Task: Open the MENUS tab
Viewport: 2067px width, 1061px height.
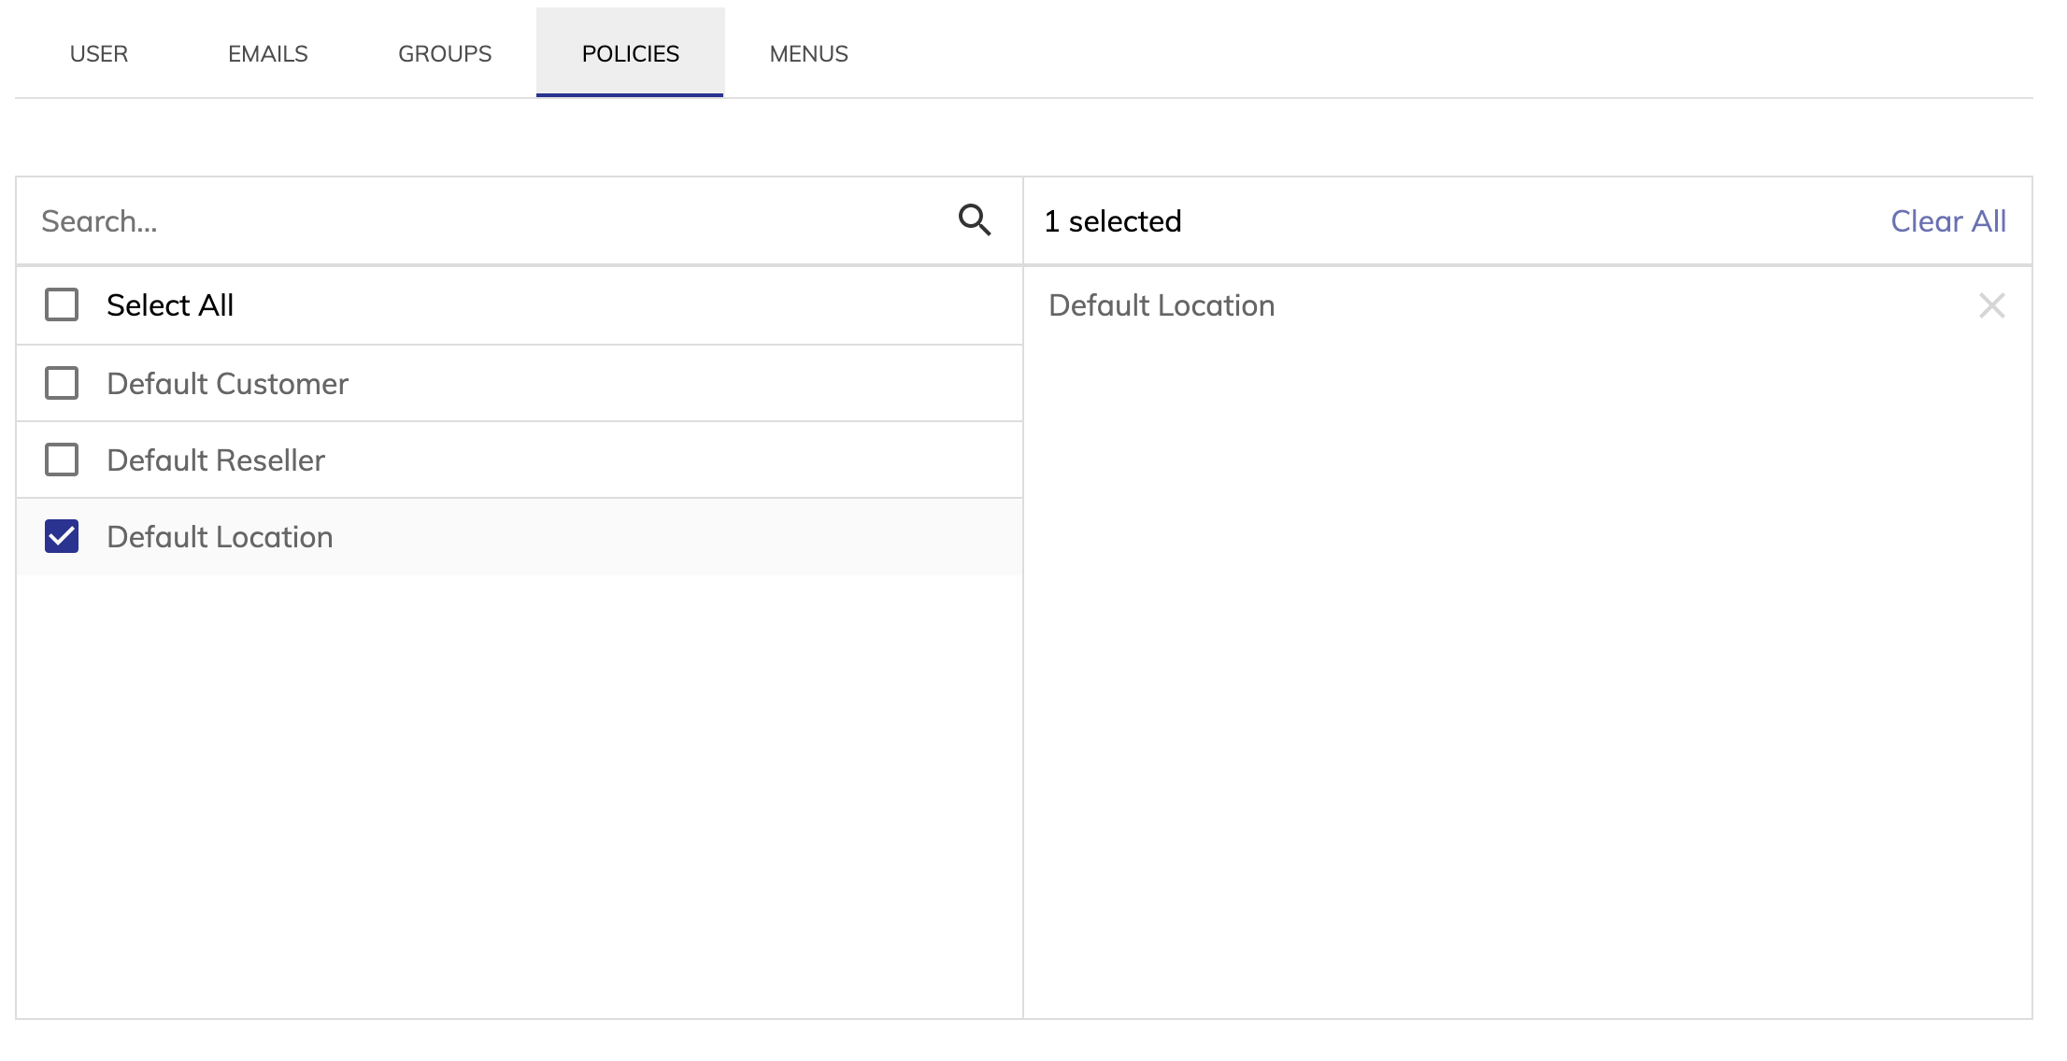Action: pyautogui.click(x=809, y=53)
